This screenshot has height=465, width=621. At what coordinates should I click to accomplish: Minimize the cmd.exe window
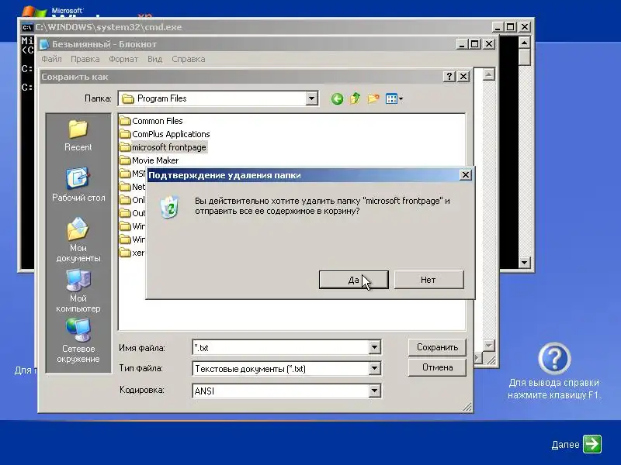click(498, 27)
